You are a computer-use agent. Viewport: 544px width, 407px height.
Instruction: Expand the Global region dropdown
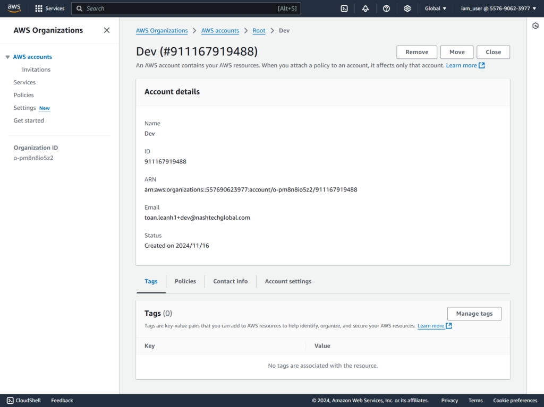[436, 8]
